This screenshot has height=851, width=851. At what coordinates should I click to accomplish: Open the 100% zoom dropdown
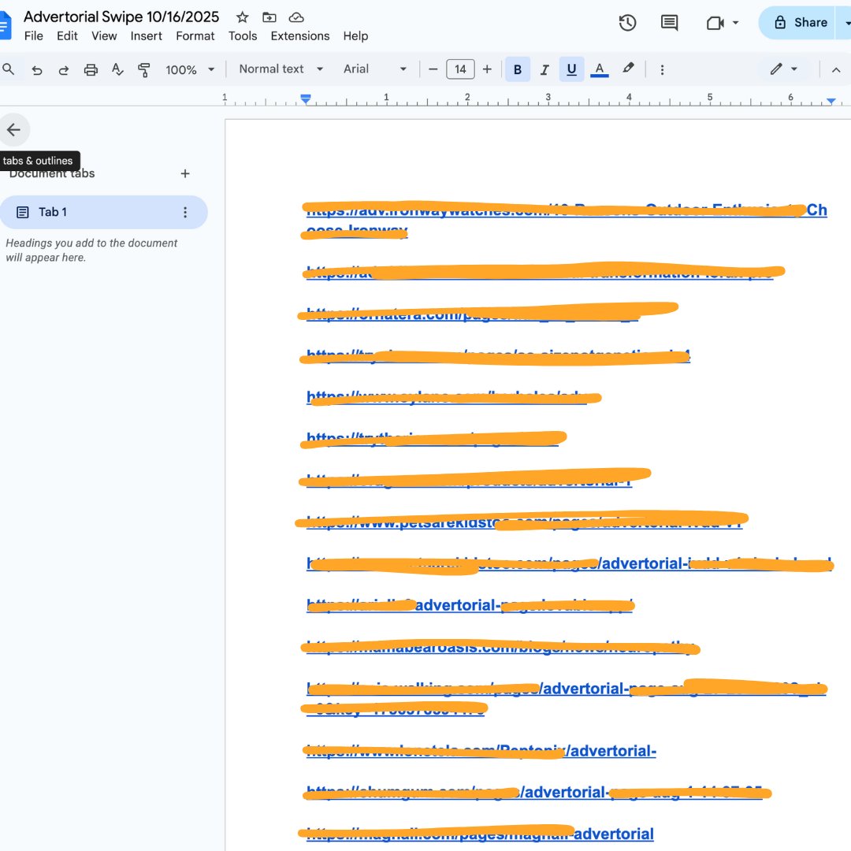click(190, 69)
